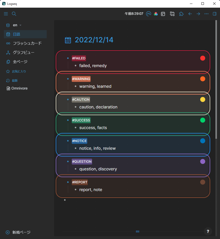
Task: Click the red circle in FAILED block
Action: pyautogui.click(x=203, y=58)
